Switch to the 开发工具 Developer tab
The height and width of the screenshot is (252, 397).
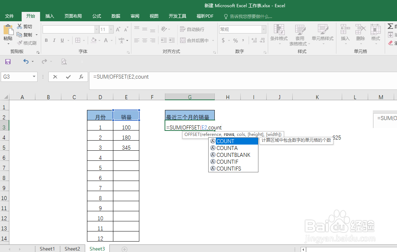(178, 16)
